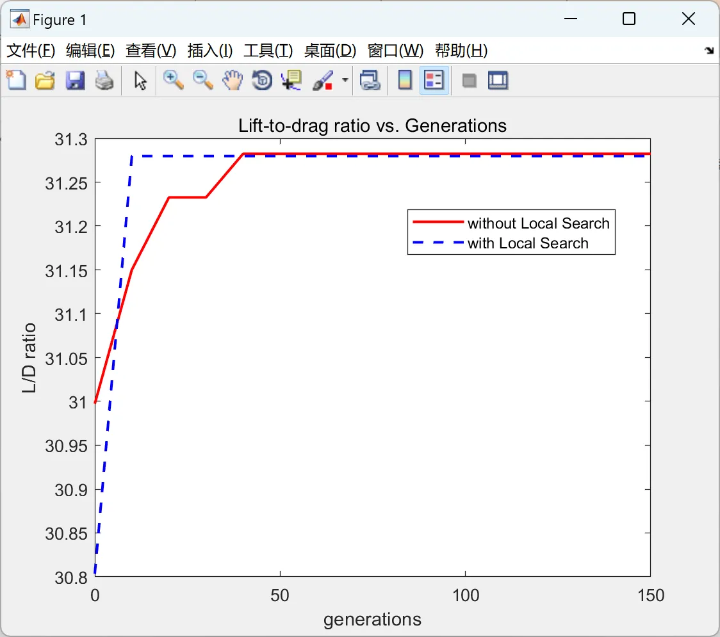This screenshot has height=637, width=720.
Task: Toggle the Insert Legend button
Action: click(434, 80)
